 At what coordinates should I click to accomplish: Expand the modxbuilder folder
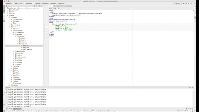click(x=8, y=10)
